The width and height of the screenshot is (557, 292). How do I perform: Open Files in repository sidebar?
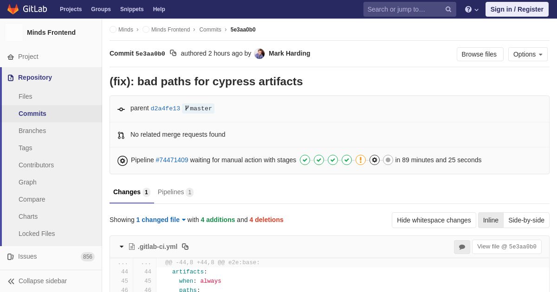click(26, 96)
